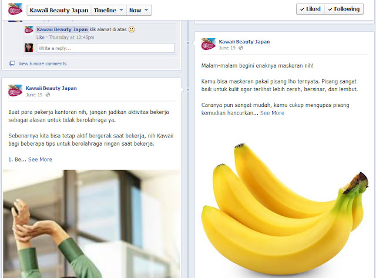376x278 pixels.
Task: Click comment bubble icon beside View 6 more comments
Action: 12,63
